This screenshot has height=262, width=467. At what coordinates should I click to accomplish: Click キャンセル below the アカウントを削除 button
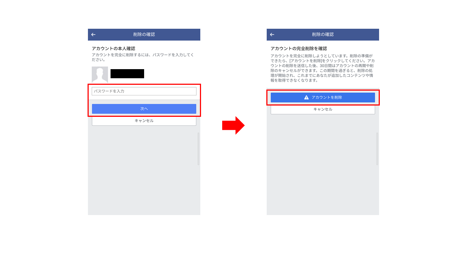tap(323, 109)
